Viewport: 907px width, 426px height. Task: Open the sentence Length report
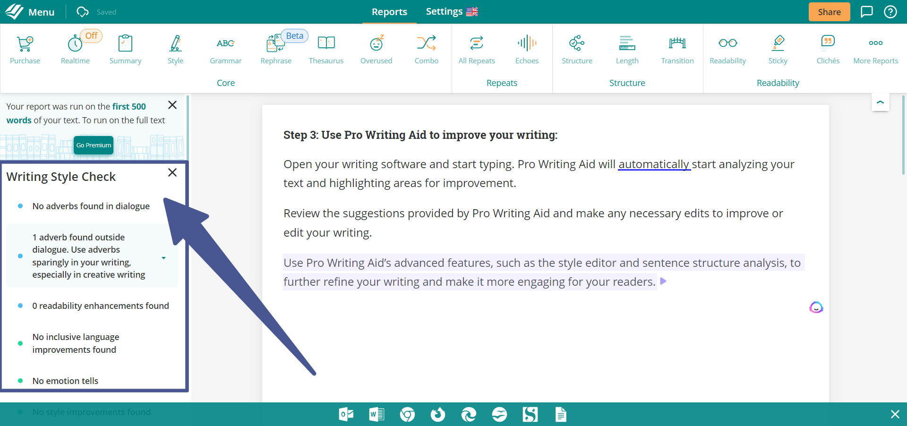point(627,50)
